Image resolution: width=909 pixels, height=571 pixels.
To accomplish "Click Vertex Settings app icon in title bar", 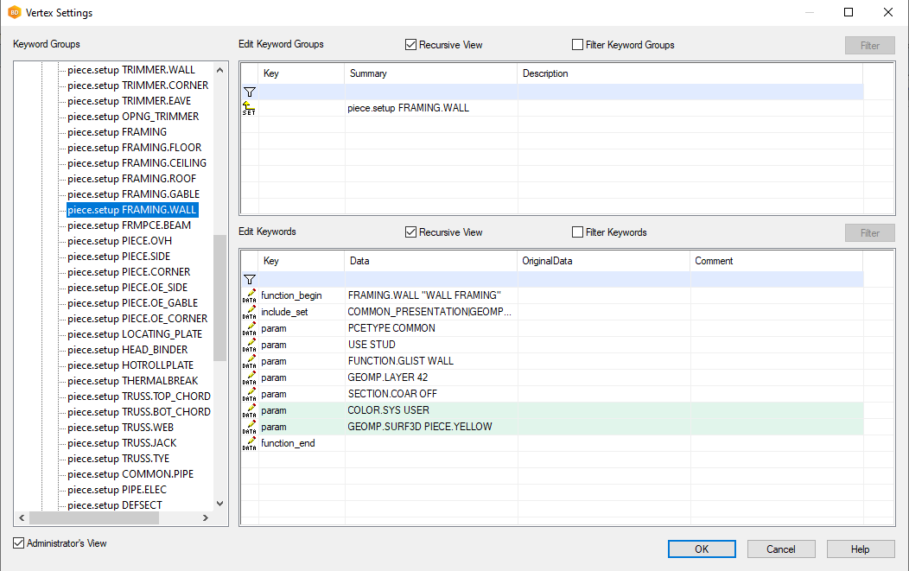I will coord(14,13).
